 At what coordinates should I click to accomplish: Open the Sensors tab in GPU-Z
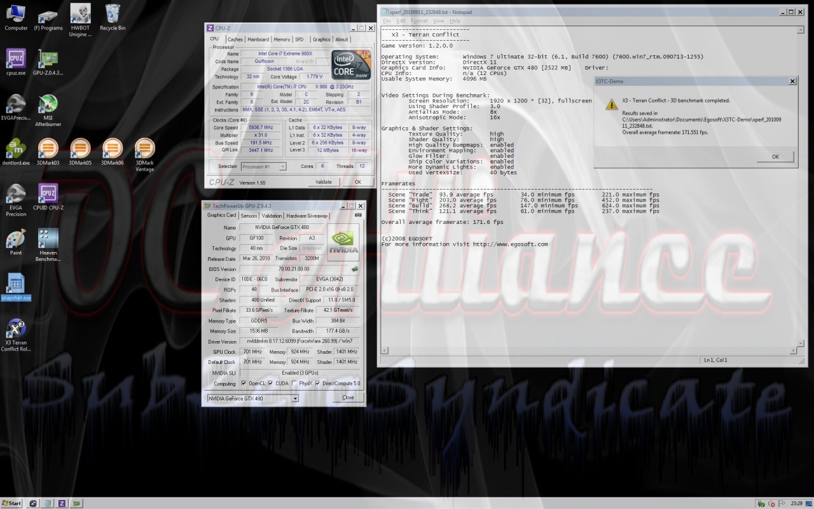click(249, 216)
